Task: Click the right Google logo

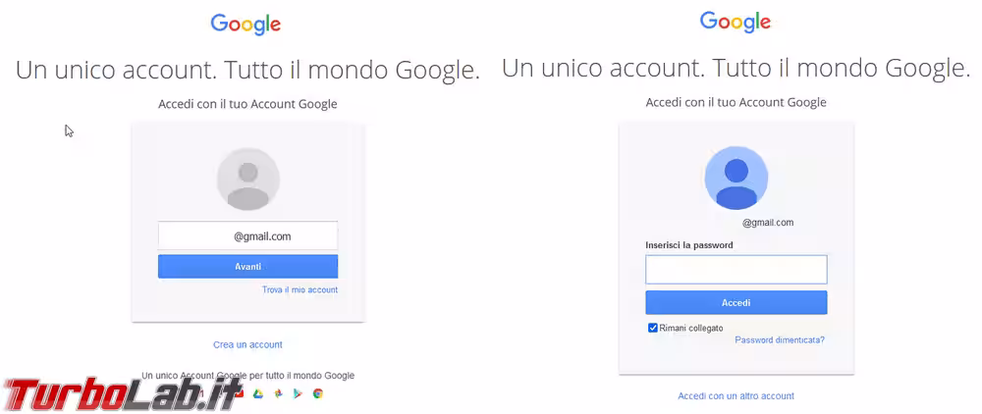Action: [736, 22]
